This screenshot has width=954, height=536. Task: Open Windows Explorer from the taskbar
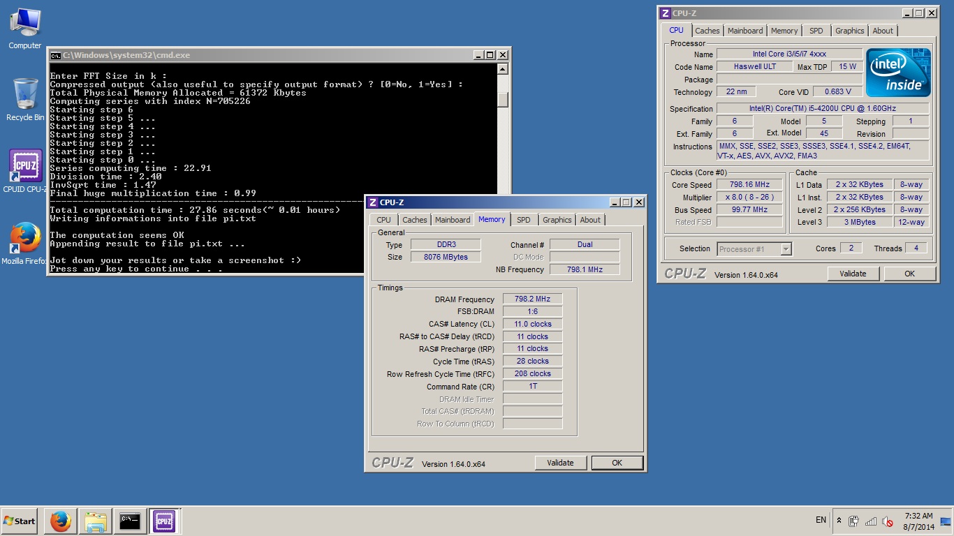pos(95,521)
